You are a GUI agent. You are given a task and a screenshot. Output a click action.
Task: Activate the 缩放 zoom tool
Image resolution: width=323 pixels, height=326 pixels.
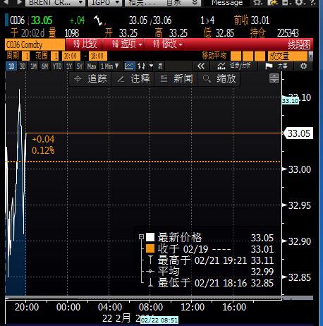click(x=219, y=78)
